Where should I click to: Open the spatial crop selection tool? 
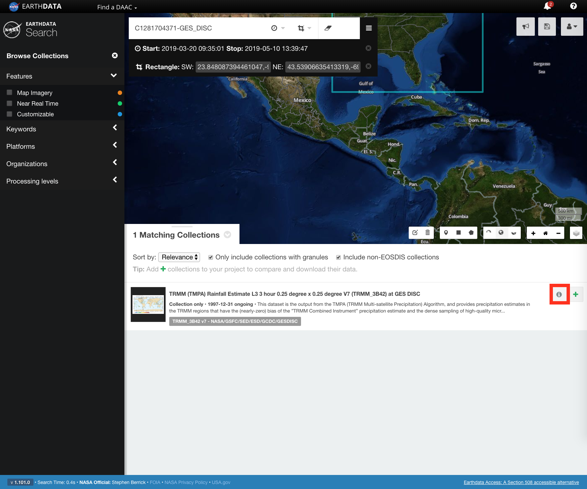click(304, 28)
